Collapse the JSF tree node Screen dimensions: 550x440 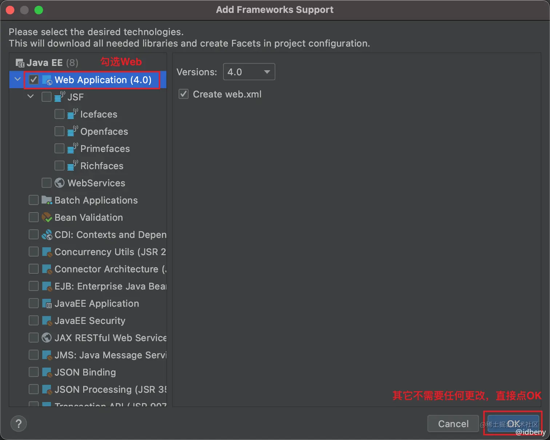pos(31,96)
